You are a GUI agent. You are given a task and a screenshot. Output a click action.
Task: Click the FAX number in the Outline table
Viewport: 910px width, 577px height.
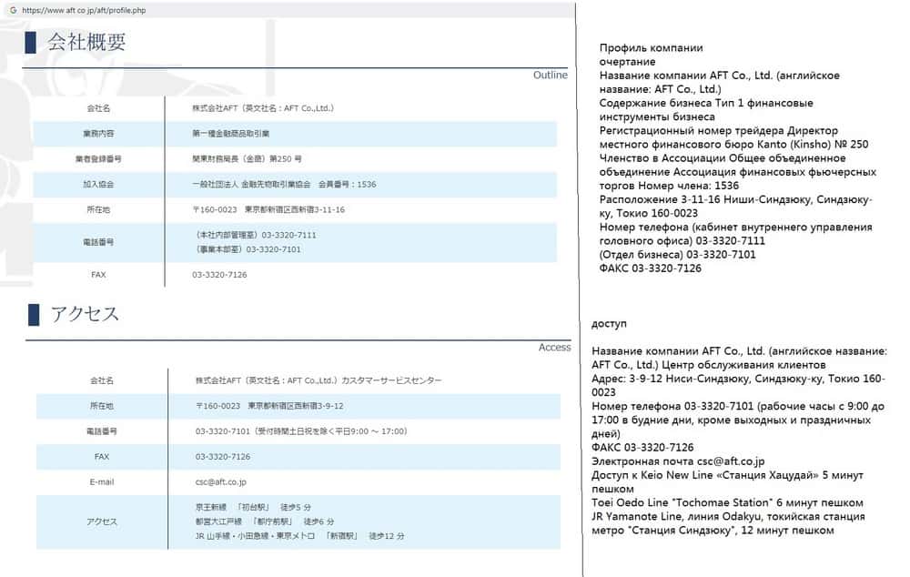[219, 275]
